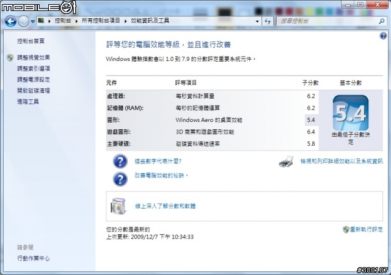Image resolution: width=391 pixels, height=275 pixels.
Task: Close the performance window
Action: click(x=378, y=5)
